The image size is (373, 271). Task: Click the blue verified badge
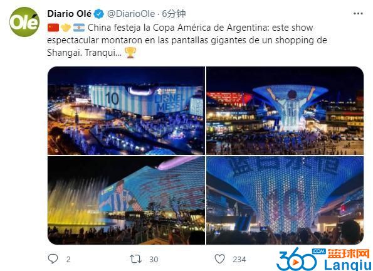(98, 14)
